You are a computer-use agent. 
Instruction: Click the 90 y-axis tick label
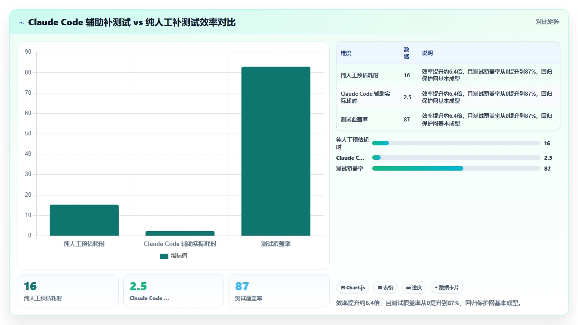click(28, 52)
